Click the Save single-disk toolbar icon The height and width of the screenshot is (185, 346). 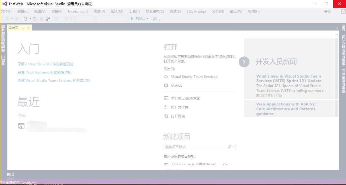[x=42, y=19]
